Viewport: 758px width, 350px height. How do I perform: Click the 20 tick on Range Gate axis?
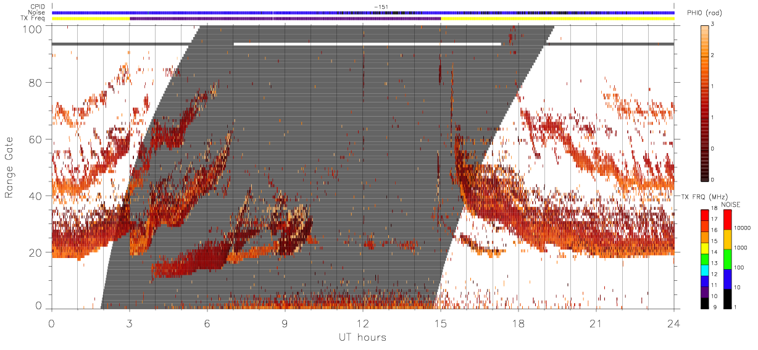(x=36, y=252)
